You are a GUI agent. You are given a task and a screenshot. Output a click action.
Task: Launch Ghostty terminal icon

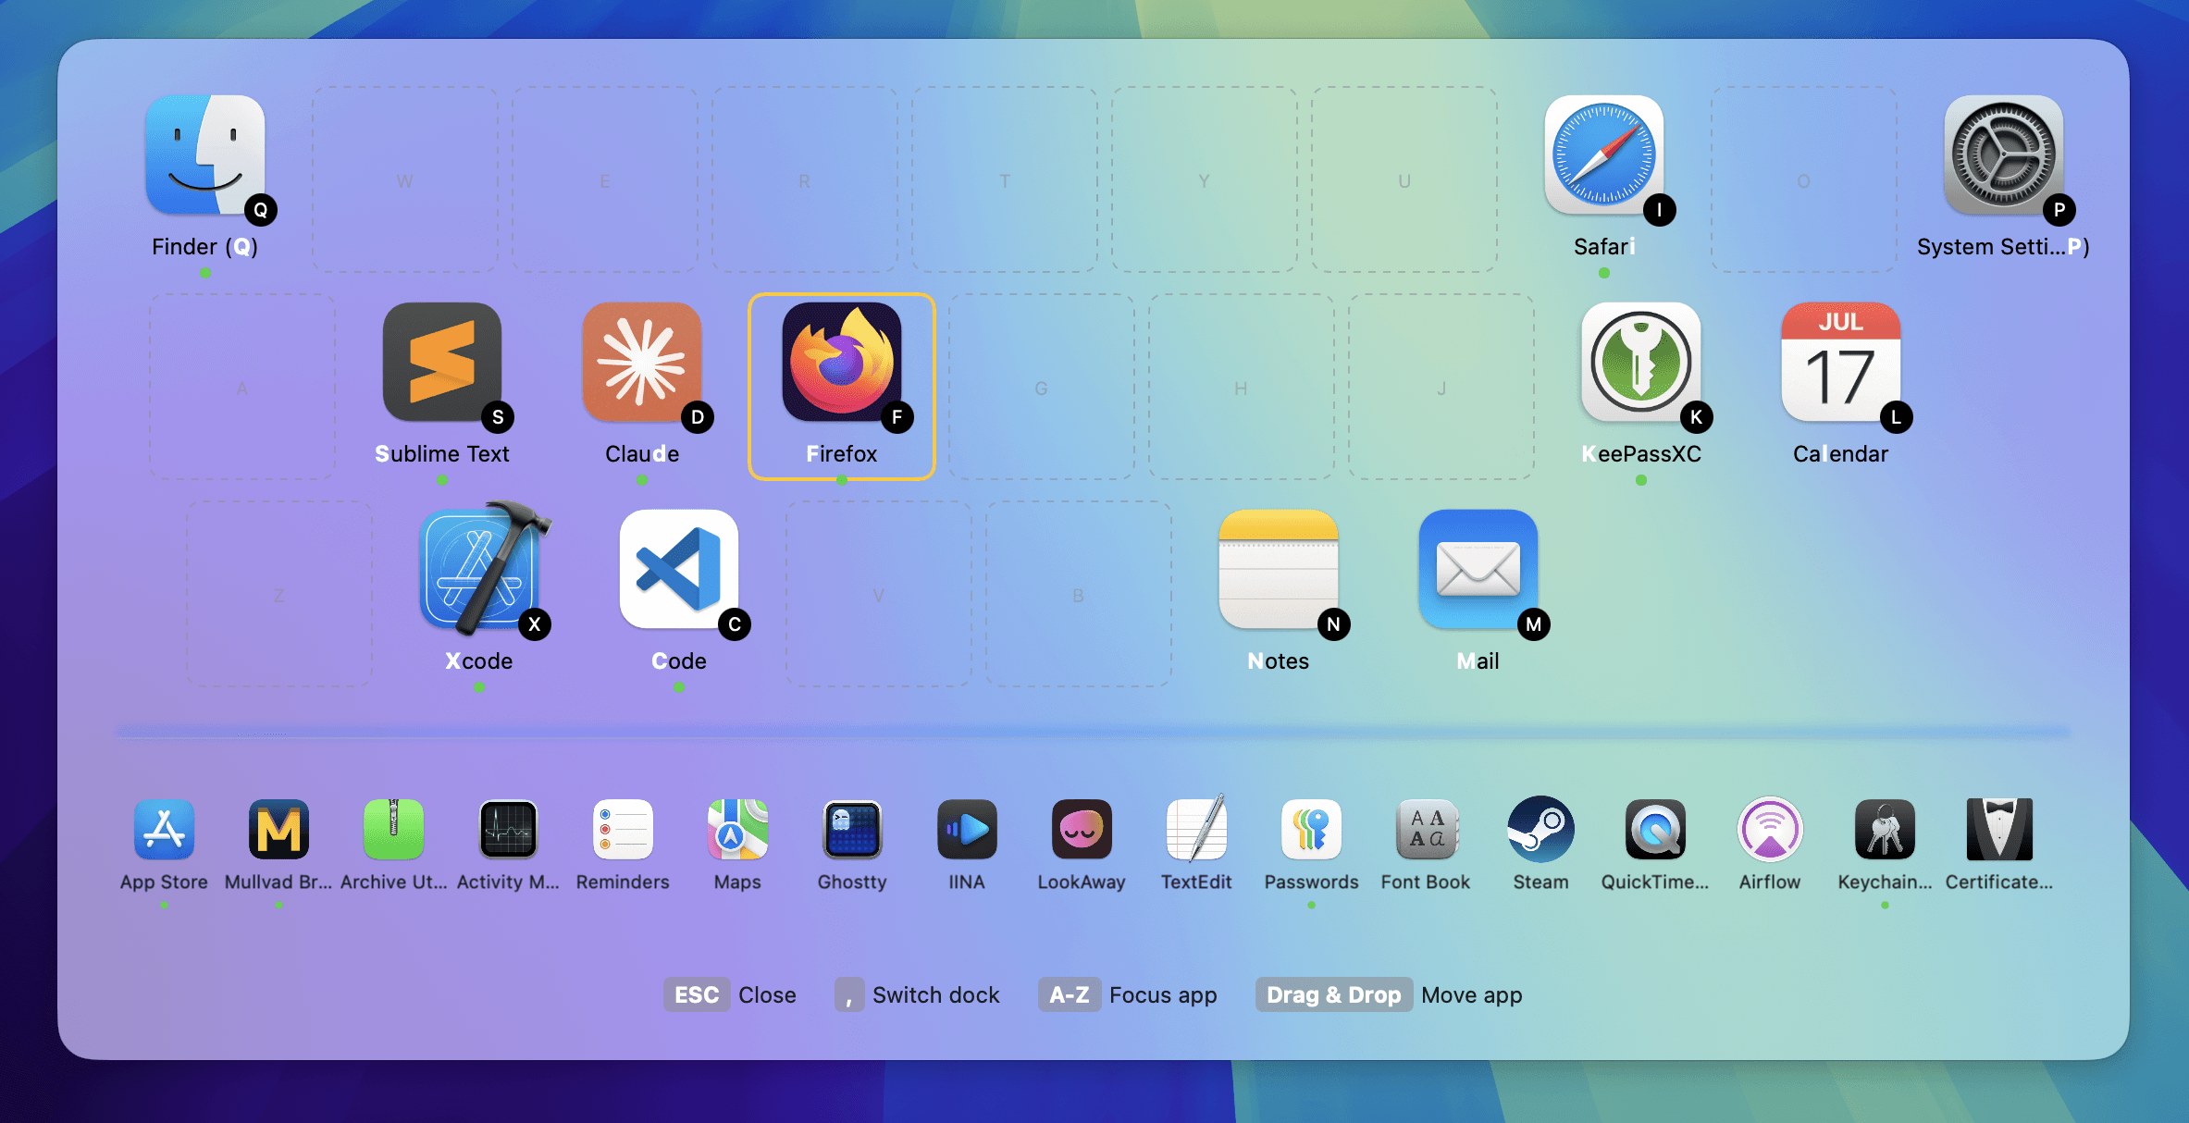coord(852,830)
